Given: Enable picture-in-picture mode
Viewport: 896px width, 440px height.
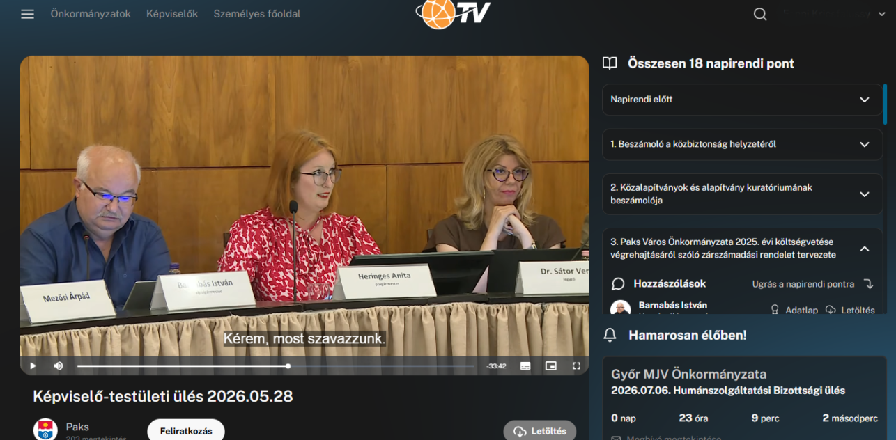Looking at the screenshot, I should point(551,366).
